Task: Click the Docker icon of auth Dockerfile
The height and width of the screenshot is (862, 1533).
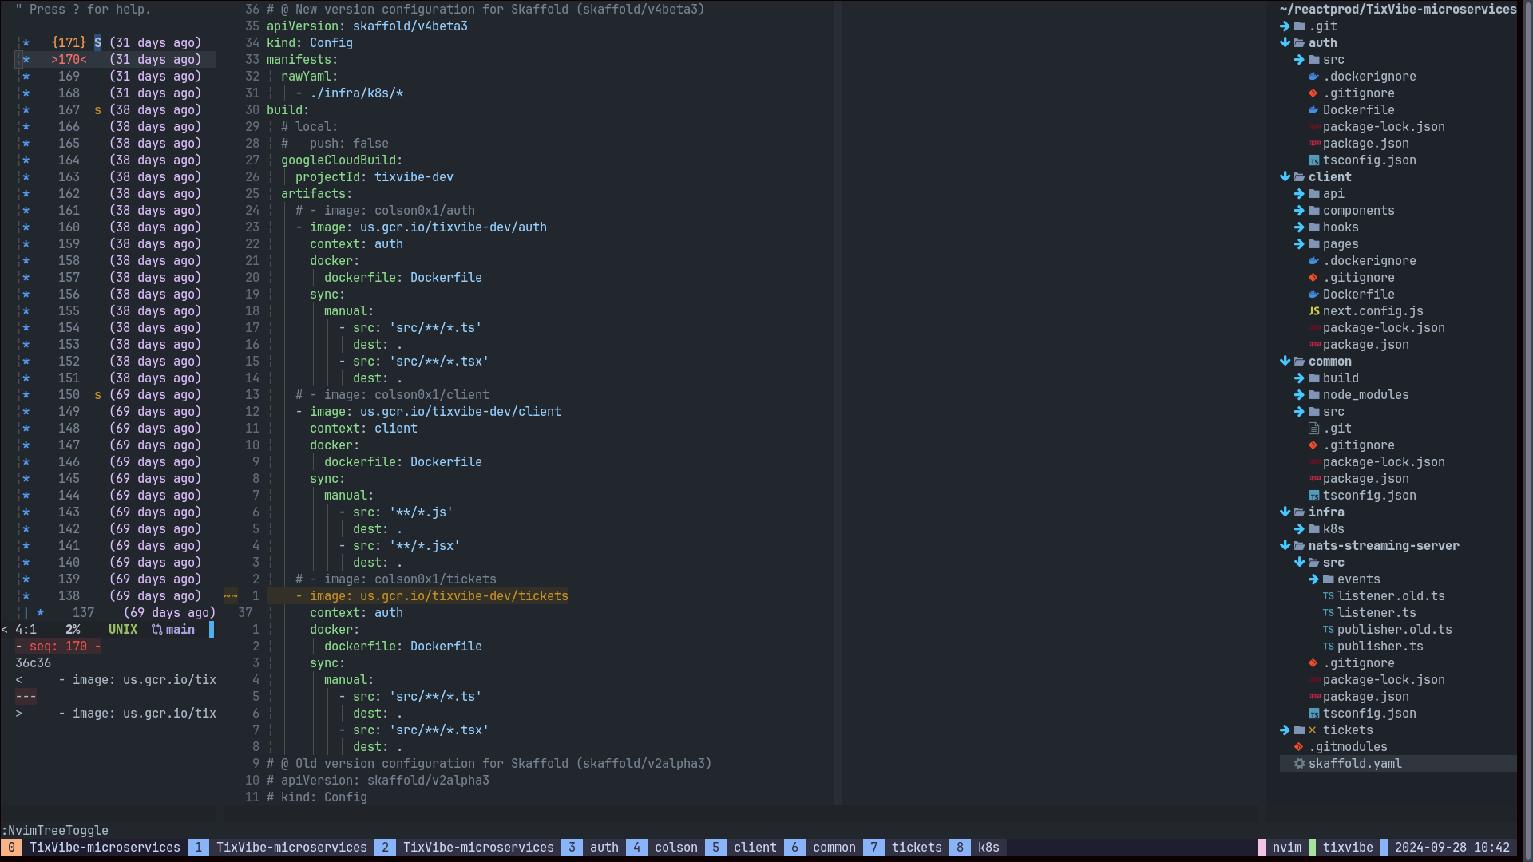Action: [1313, 110]
